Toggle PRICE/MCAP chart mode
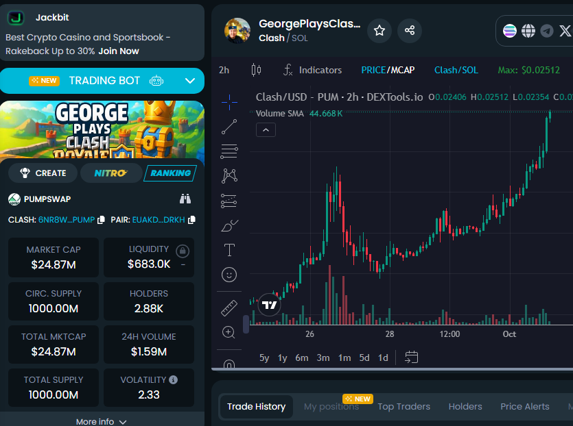The width and height of the screenshot is (573, 426). [388, 70]
